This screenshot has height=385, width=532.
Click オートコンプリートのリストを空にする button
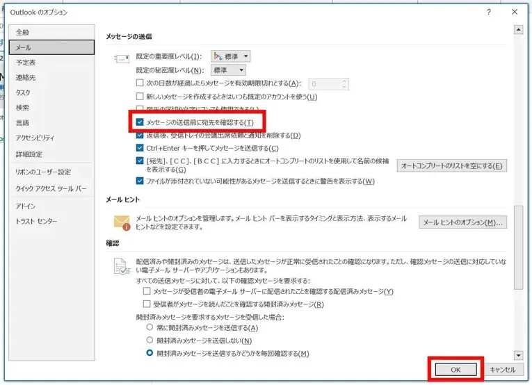click(451, 165)
